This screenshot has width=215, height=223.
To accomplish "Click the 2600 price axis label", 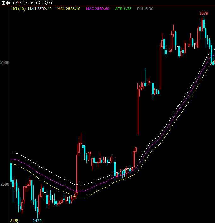I will 5,63.
